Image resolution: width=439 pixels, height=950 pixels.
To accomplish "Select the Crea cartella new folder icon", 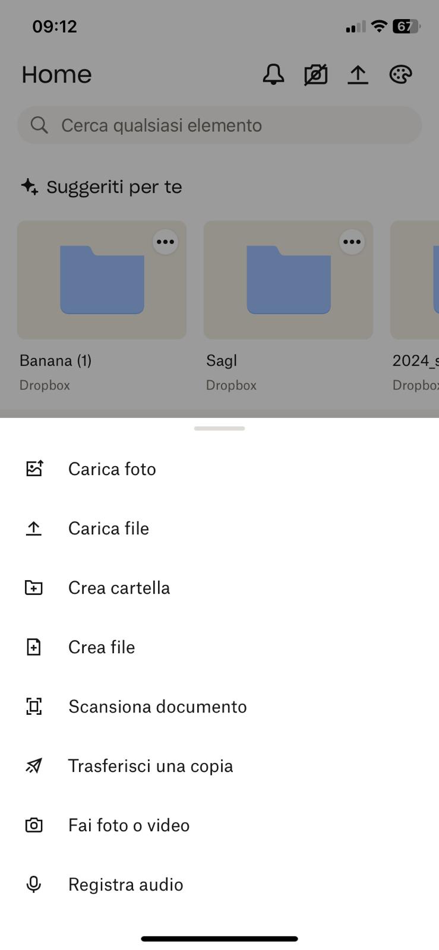I will [34, 587].
